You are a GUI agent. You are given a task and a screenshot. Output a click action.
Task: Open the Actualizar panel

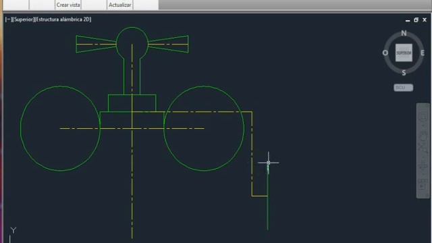[120, 5]
